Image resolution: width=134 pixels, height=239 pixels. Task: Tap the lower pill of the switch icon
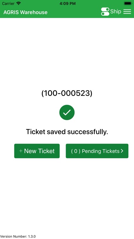pos(105,14)
